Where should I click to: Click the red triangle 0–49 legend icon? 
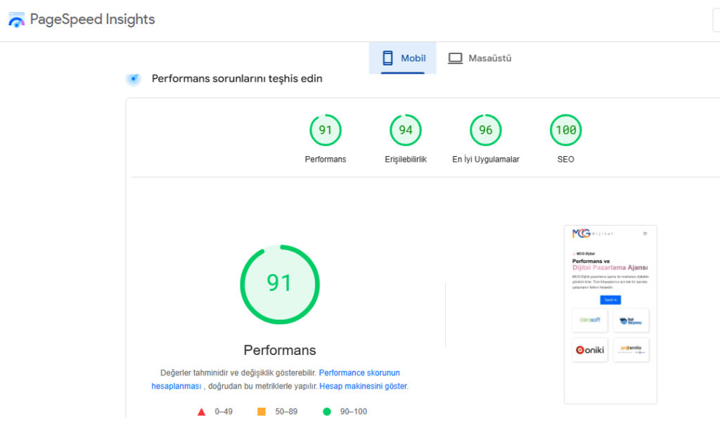pyautogui.click(x=202, y=411)
